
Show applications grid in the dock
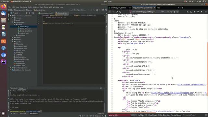pyautogui.click(x=4, y=113)
